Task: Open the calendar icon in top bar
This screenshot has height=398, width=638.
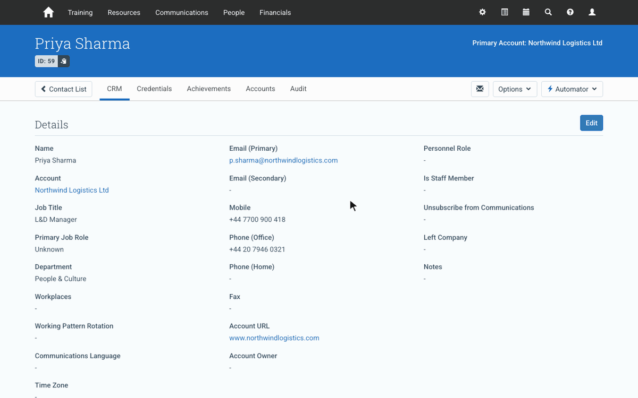Action: pos(526,12)
